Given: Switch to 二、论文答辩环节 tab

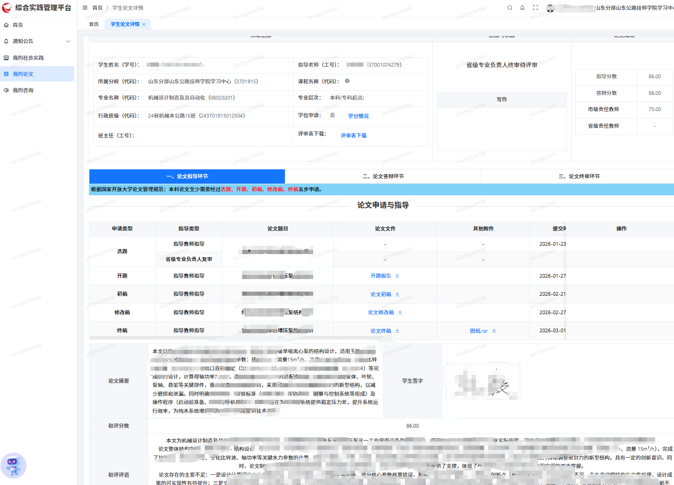Looking at the screenshot, I should 383,176.
